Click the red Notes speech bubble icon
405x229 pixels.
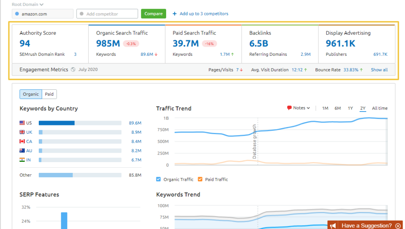point(289,108)
